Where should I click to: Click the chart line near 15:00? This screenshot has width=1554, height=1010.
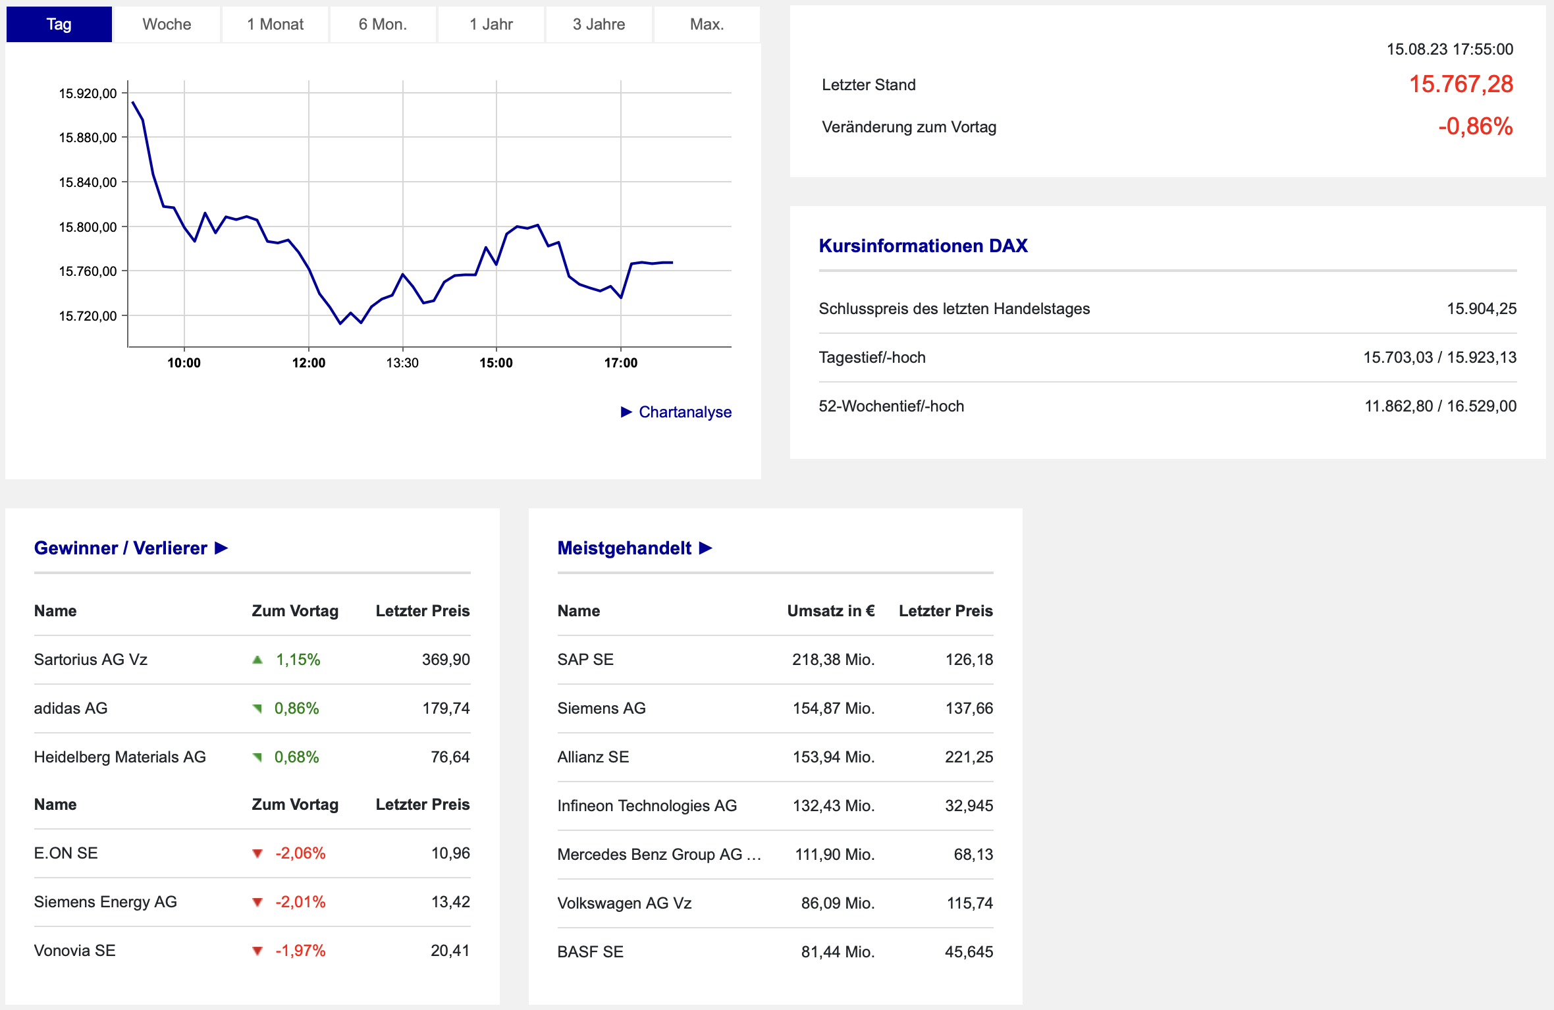pos(496,264)
